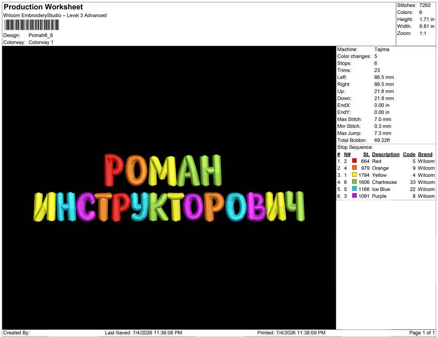Click the РОМАН ИНСТРУКТОРОВИЧ embroidery design preview
438x337 pixels.
pos(169,188)
